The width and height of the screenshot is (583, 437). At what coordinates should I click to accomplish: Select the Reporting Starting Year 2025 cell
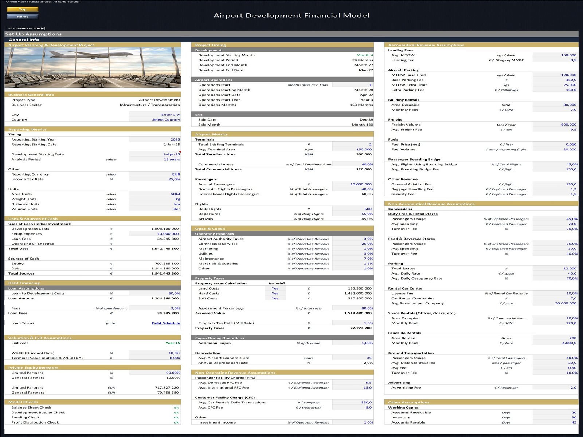pyautogui.click(x=155, y=139)
